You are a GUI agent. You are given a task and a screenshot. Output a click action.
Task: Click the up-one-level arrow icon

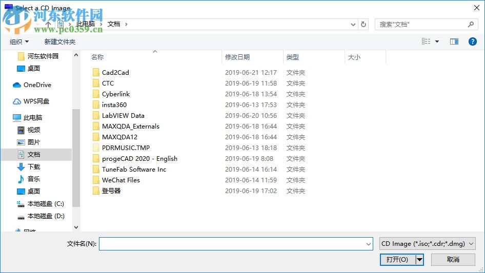click(x=48, y=24)
